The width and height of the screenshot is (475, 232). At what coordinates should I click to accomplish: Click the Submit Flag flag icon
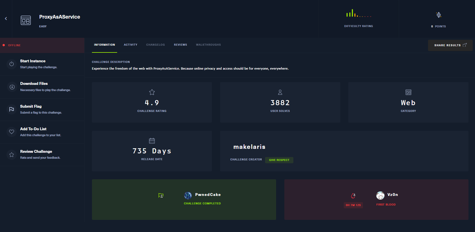12,109
